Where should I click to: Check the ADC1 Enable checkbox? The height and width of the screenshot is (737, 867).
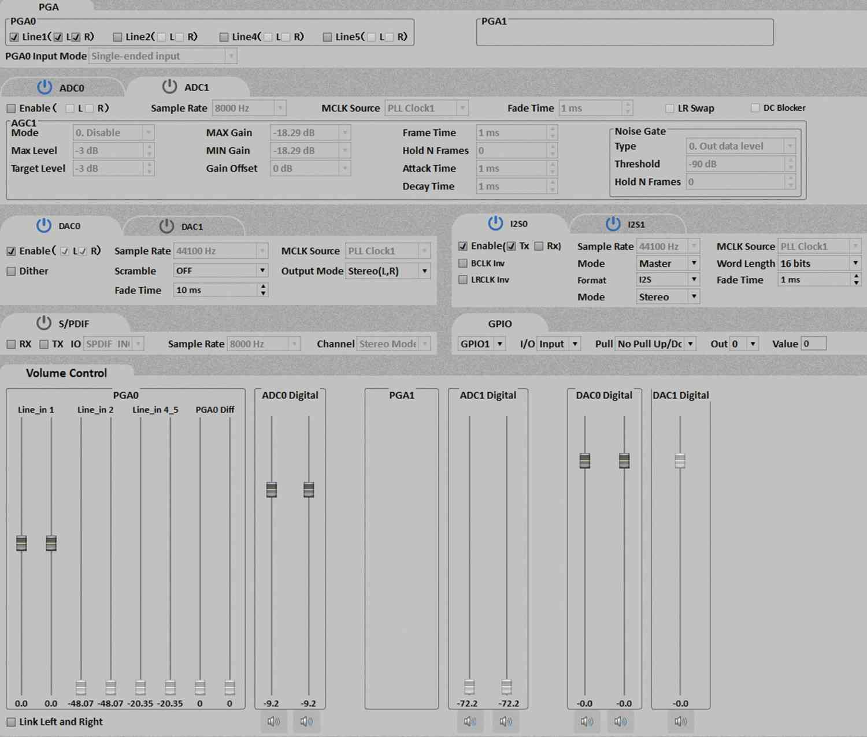pos(12,109)
